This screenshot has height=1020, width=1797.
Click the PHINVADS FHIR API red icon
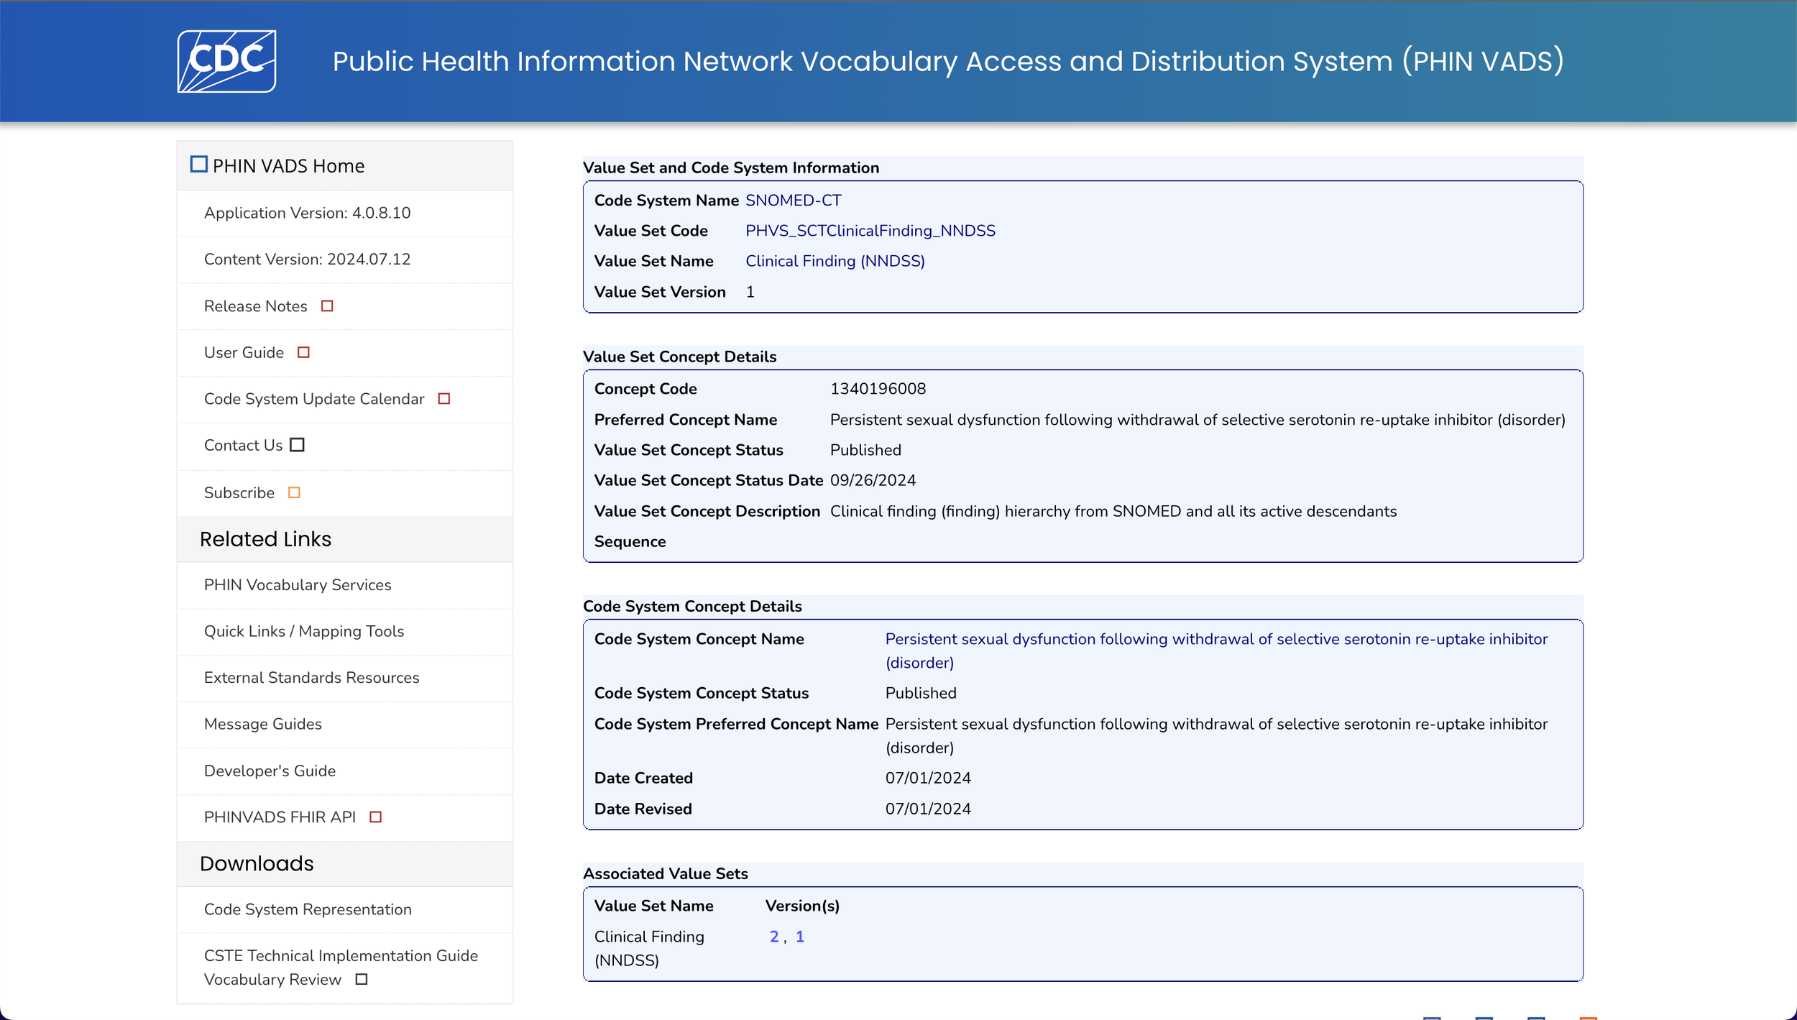coord(375,817)
